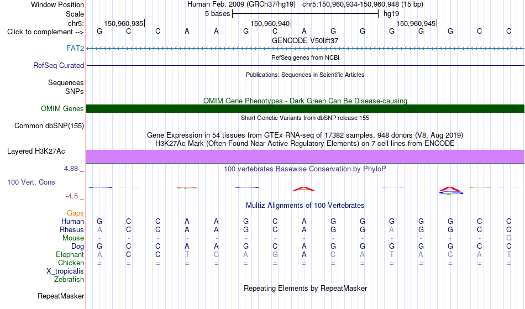Viewport: 525px width, 309px height.
Task: Click the GTEx Gene Expression track title
Action: (x=305, y=135)
